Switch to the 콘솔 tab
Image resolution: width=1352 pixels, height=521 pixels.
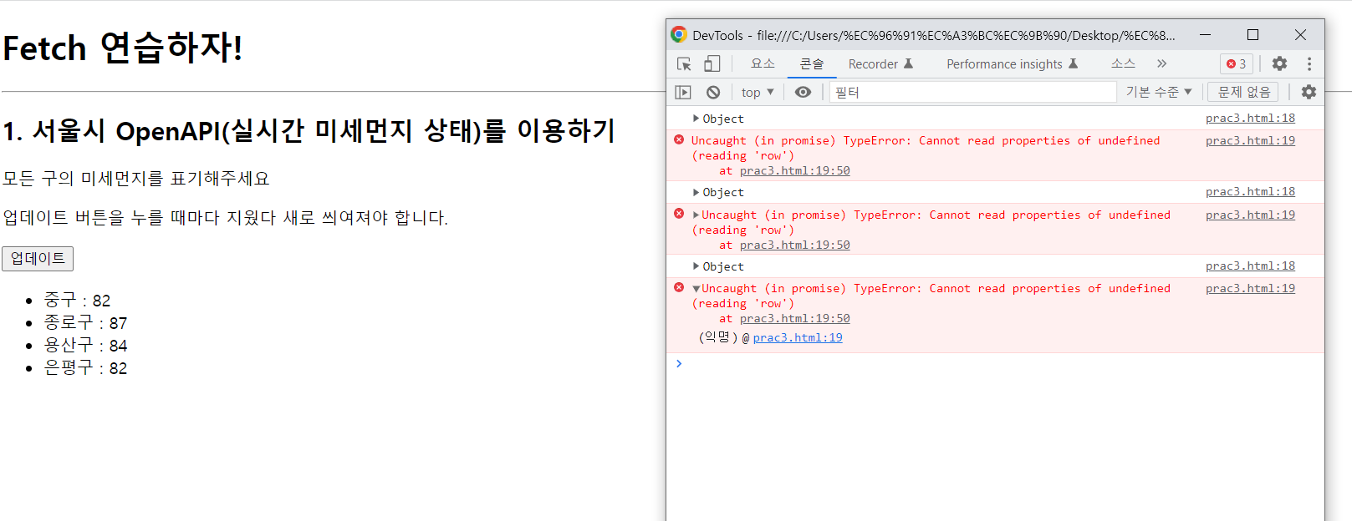point(812,64)
